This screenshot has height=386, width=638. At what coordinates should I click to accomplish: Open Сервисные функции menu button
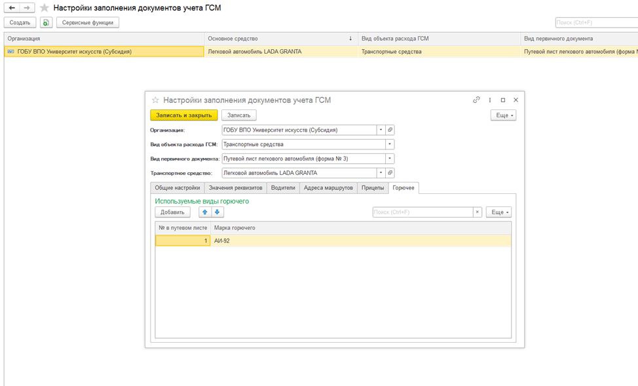(x=88, y=22)
